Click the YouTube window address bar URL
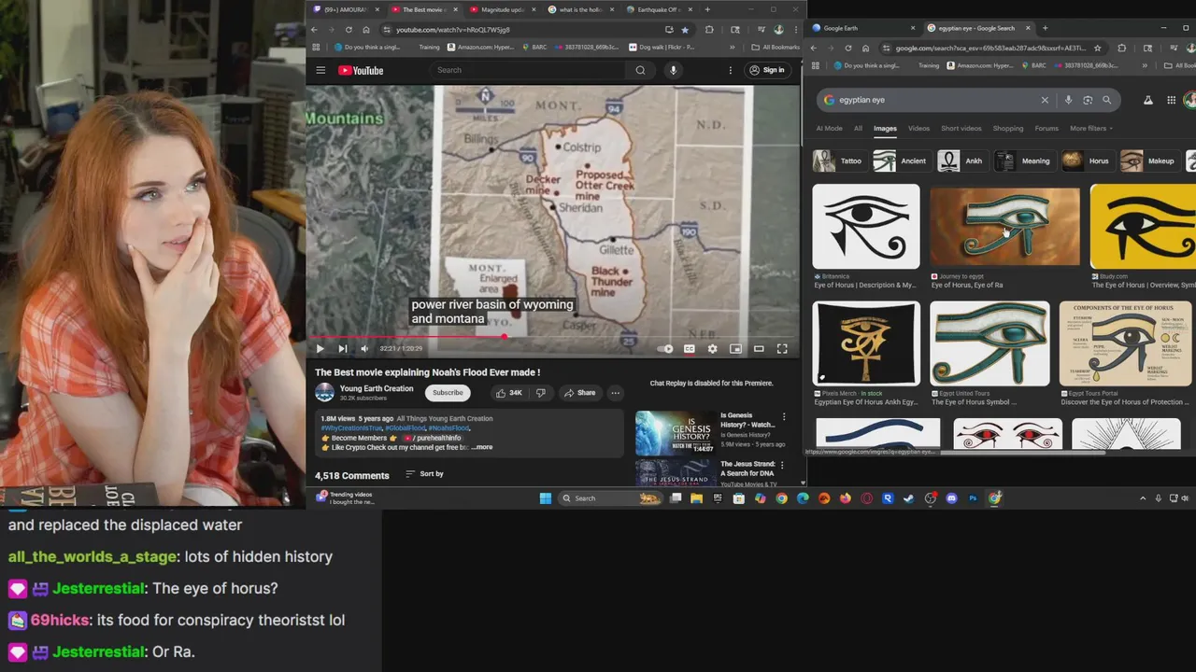The width and height of the screenshot is (1196, 672). pos(453,30)
